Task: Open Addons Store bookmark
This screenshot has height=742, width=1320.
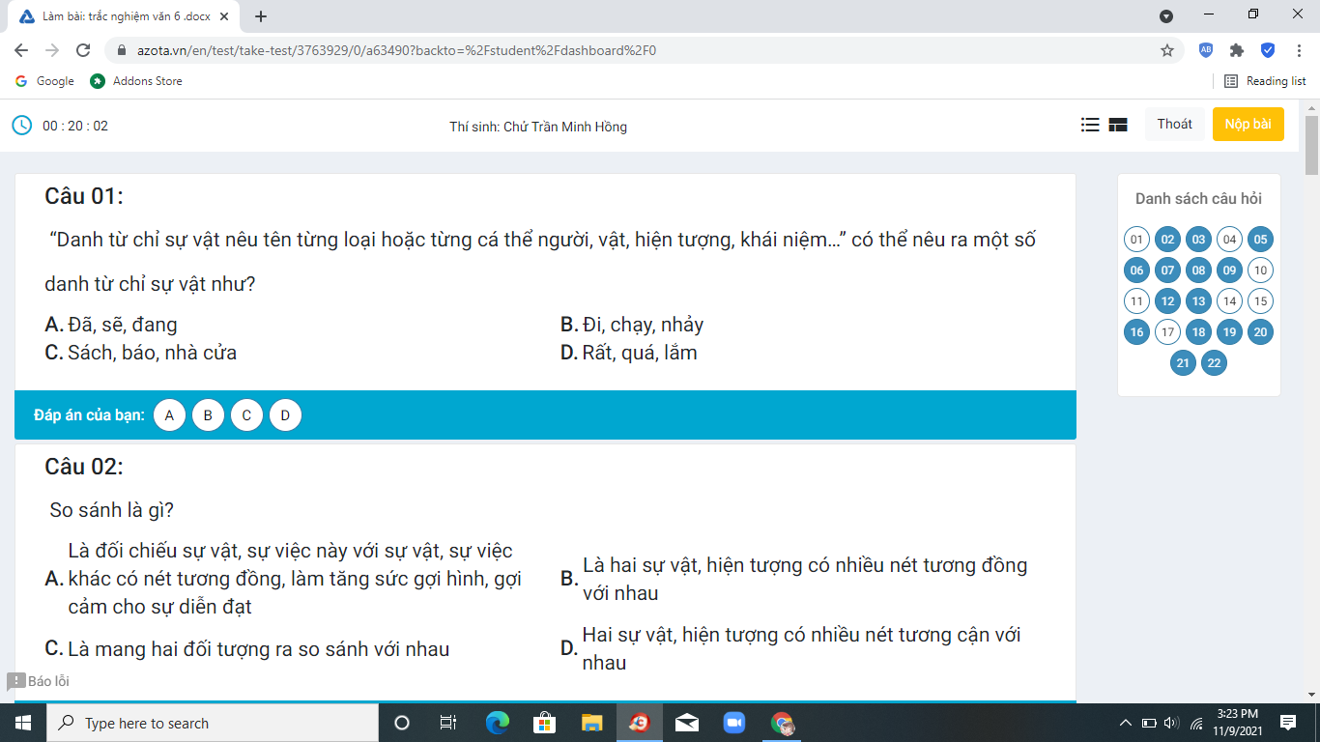Action: pyautogui.click(x=136, y=81)
